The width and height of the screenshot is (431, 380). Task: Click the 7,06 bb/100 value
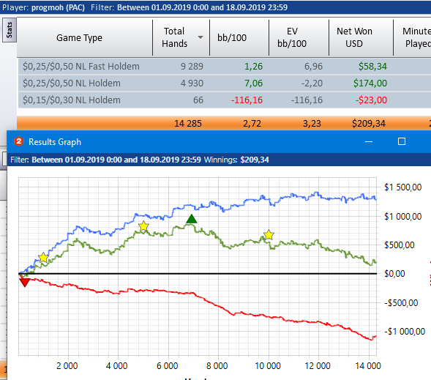[253, 83]
